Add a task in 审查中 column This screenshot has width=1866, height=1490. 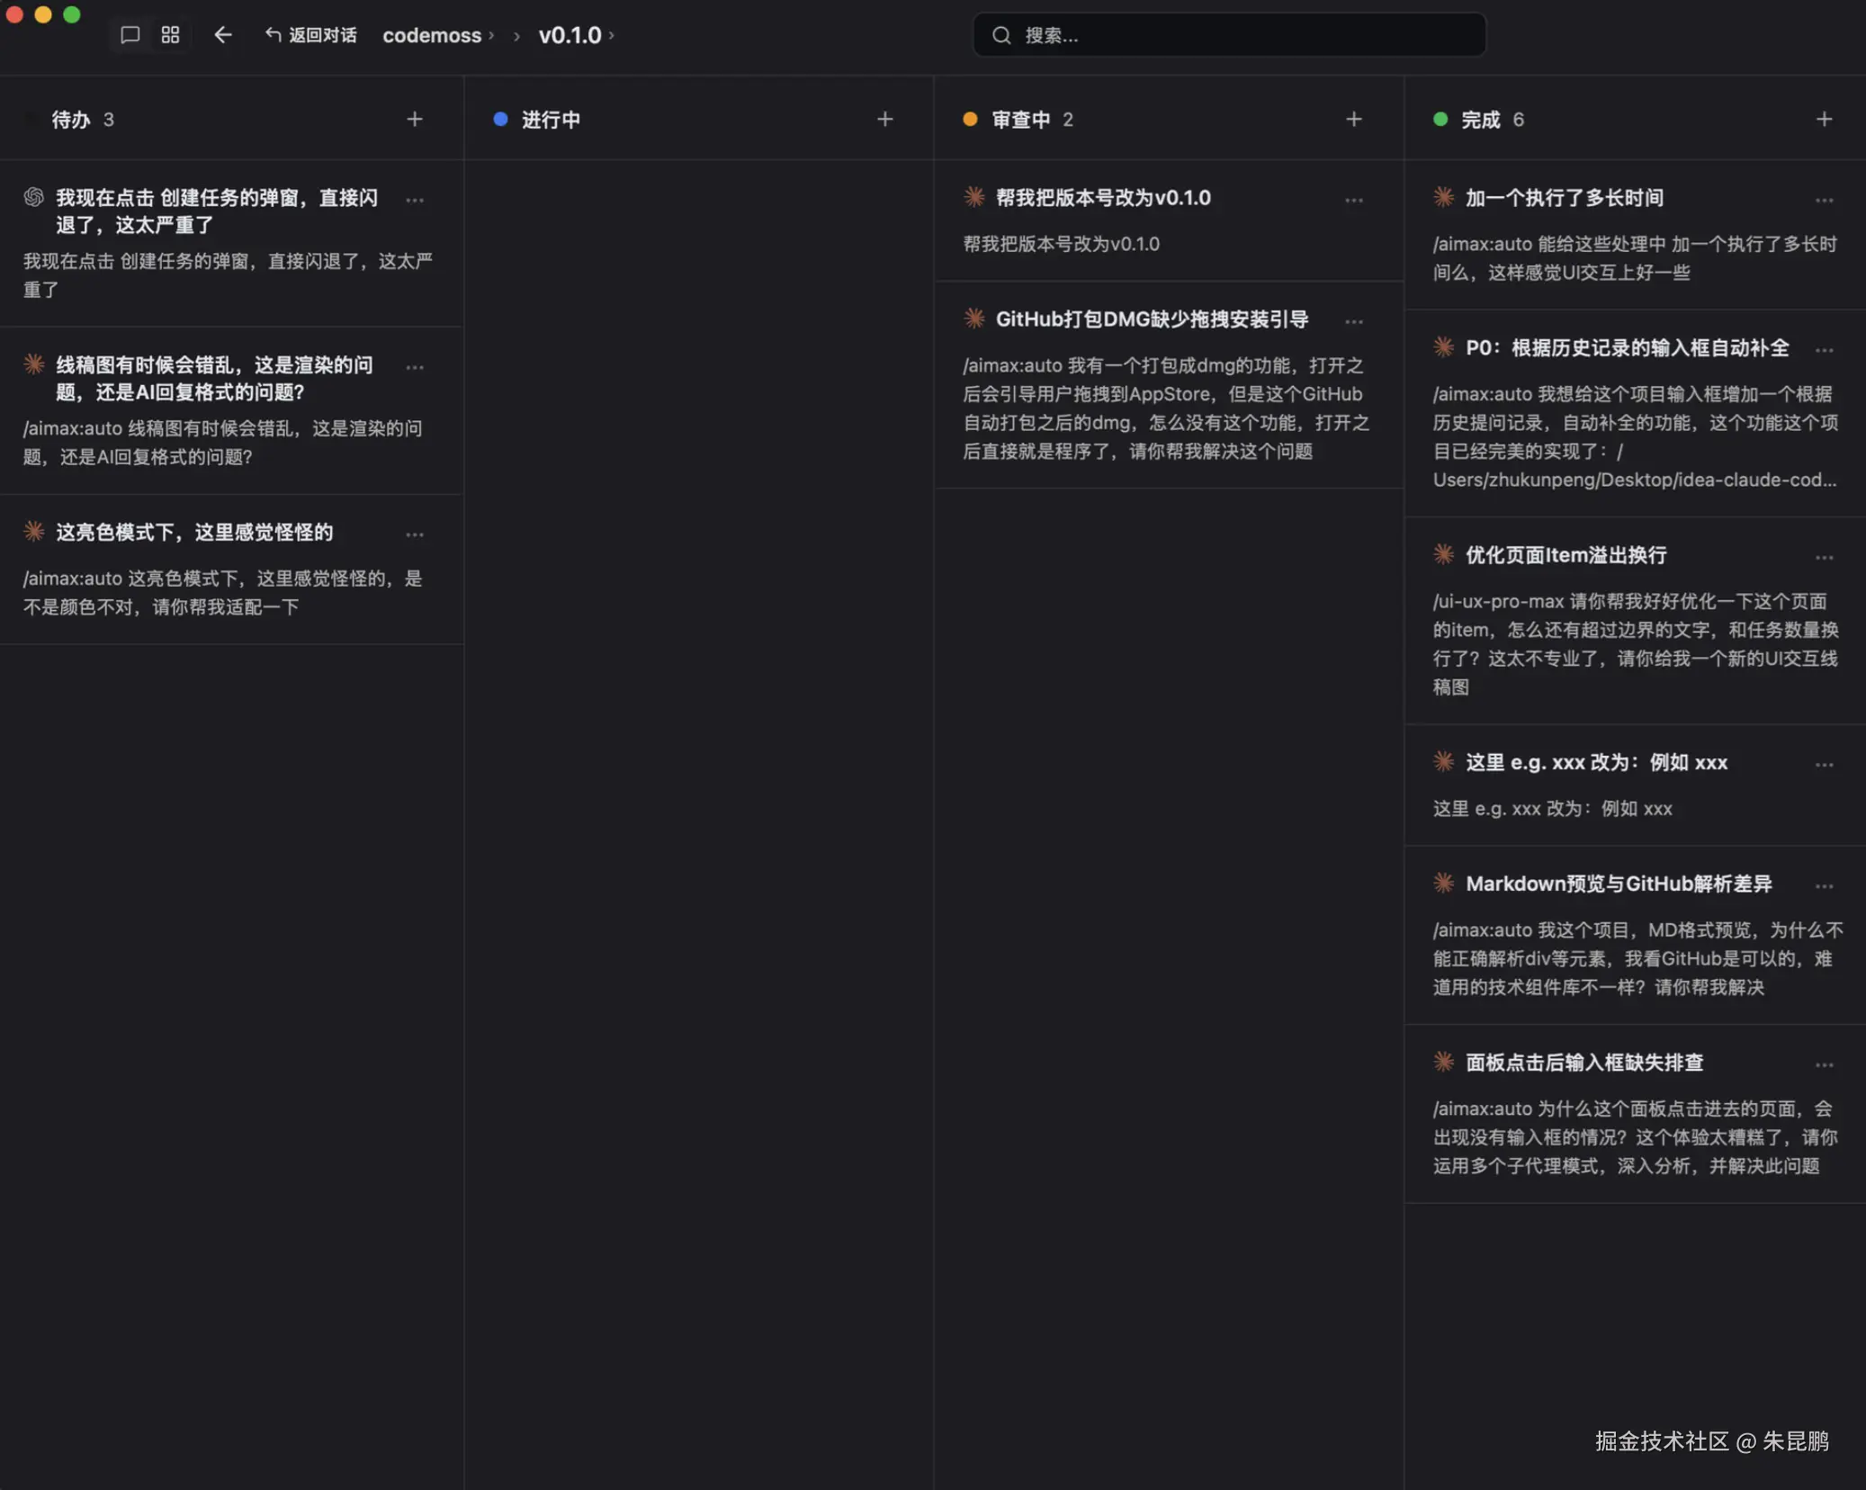coord(1354,120)
